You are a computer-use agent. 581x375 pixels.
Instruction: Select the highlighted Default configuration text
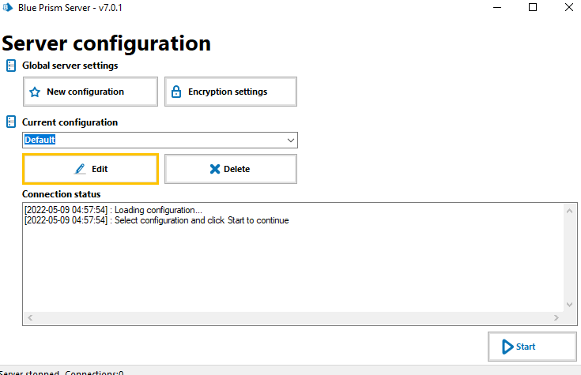(x=40, y=141)
